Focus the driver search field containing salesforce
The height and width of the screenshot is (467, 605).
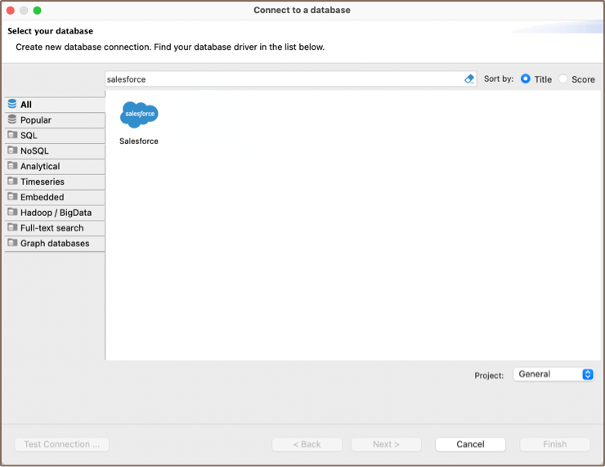click(x=282, y=79)
